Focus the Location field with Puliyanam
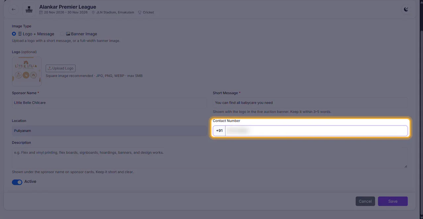 click(x=109, y=131)
